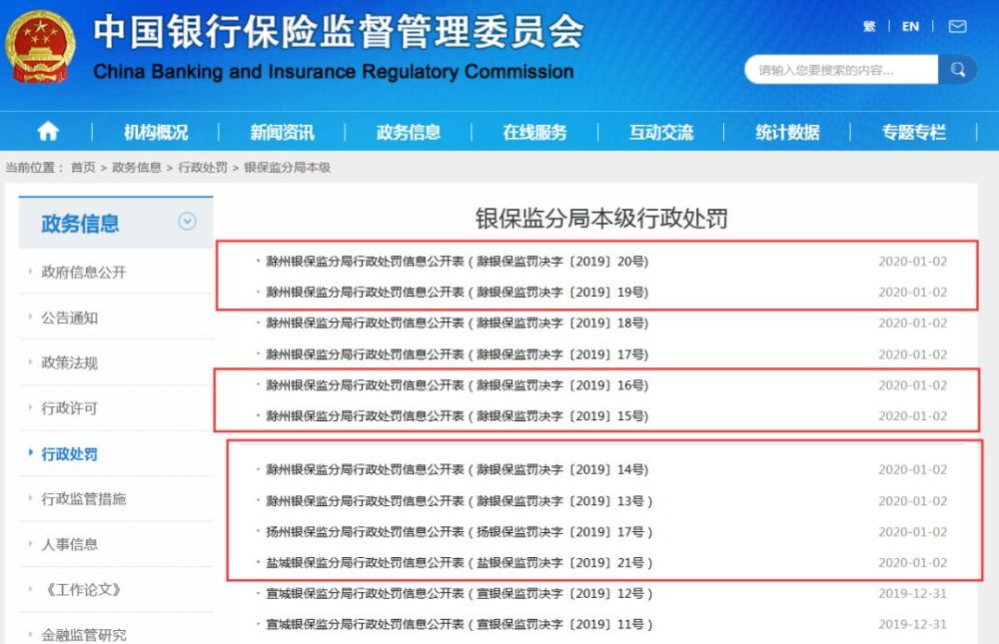The image size is (999, 644).
Task: Open 金融监管研究 in sidebar
Action: coord(84,635)
